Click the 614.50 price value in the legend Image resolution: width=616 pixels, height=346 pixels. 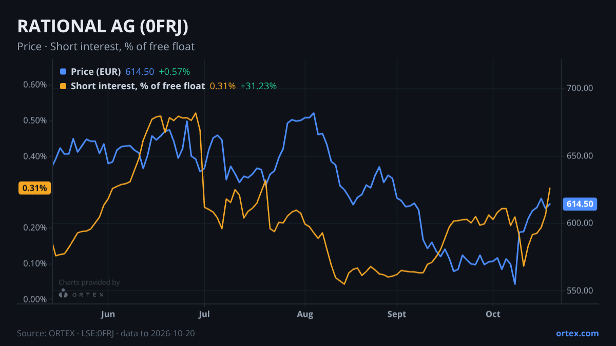coord(140,72)
